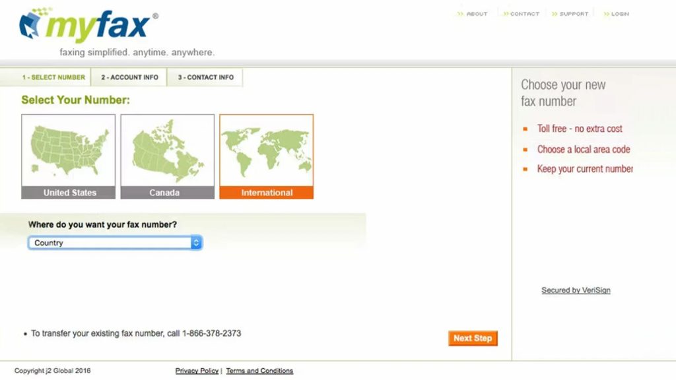Open the Privacy Policy link
Viewport: 676px width, 380px height.
point(196,370)
